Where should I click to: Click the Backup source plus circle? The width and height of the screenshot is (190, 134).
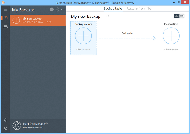point(83,36)
